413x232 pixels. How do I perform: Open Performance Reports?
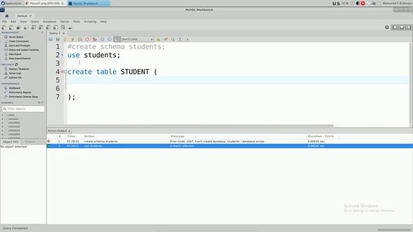tap(20, 92)
